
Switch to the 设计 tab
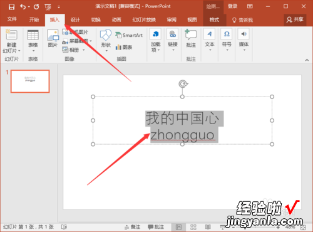coord(75,20)
